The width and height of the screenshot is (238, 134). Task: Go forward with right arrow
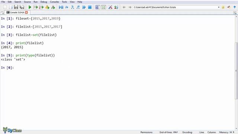[x=130, y=7]
